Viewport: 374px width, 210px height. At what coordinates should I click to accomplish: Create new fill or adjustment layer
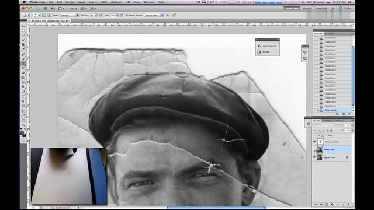coord(333,204)
